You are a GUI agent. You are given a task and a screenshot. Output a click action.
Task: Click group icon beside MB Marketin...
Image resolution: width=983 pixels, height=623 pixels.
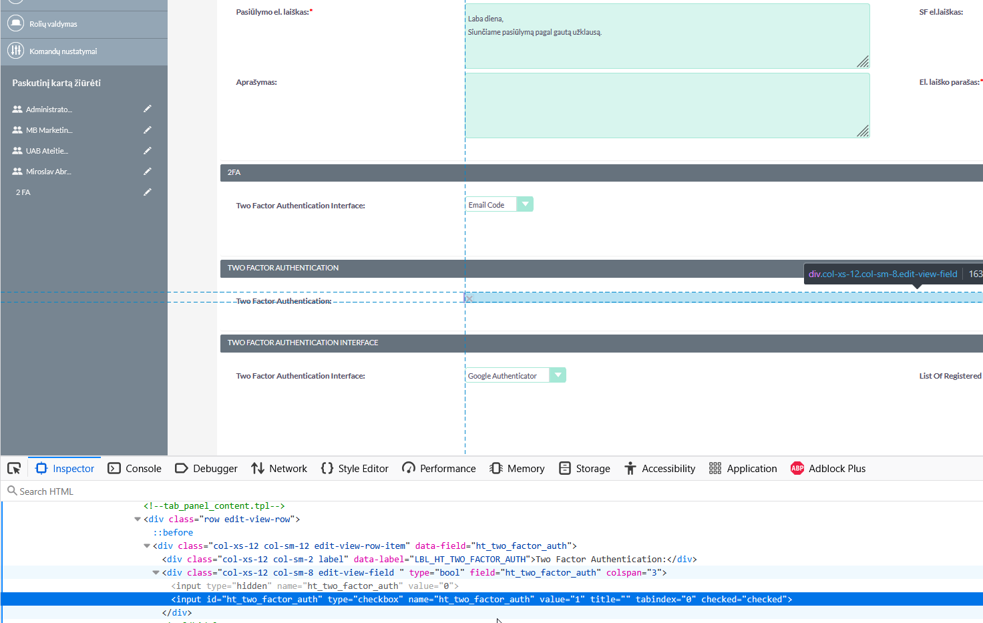point(17,130)
